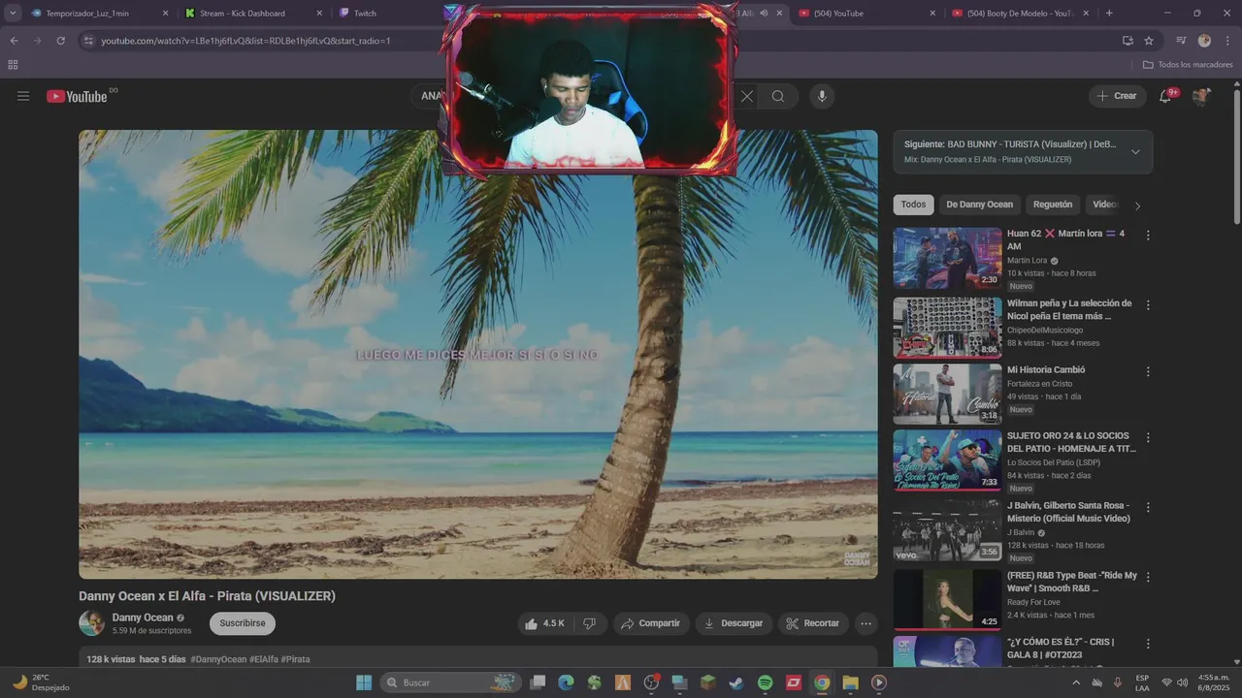
Task: Open the YouTube guide hamburger menu
Action: 23,96
